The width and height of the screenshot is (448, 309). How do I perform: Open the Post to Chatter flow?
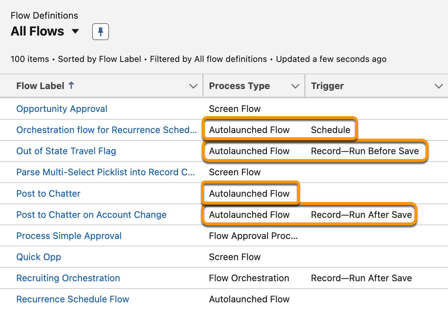click(49, 194)
